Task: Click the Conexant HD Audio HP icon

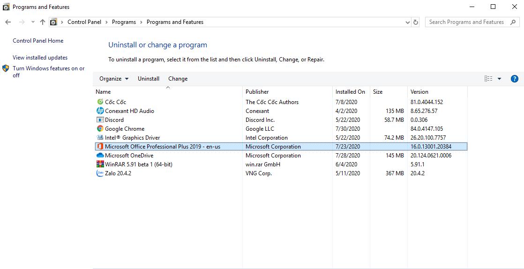Action: point(100,111)
